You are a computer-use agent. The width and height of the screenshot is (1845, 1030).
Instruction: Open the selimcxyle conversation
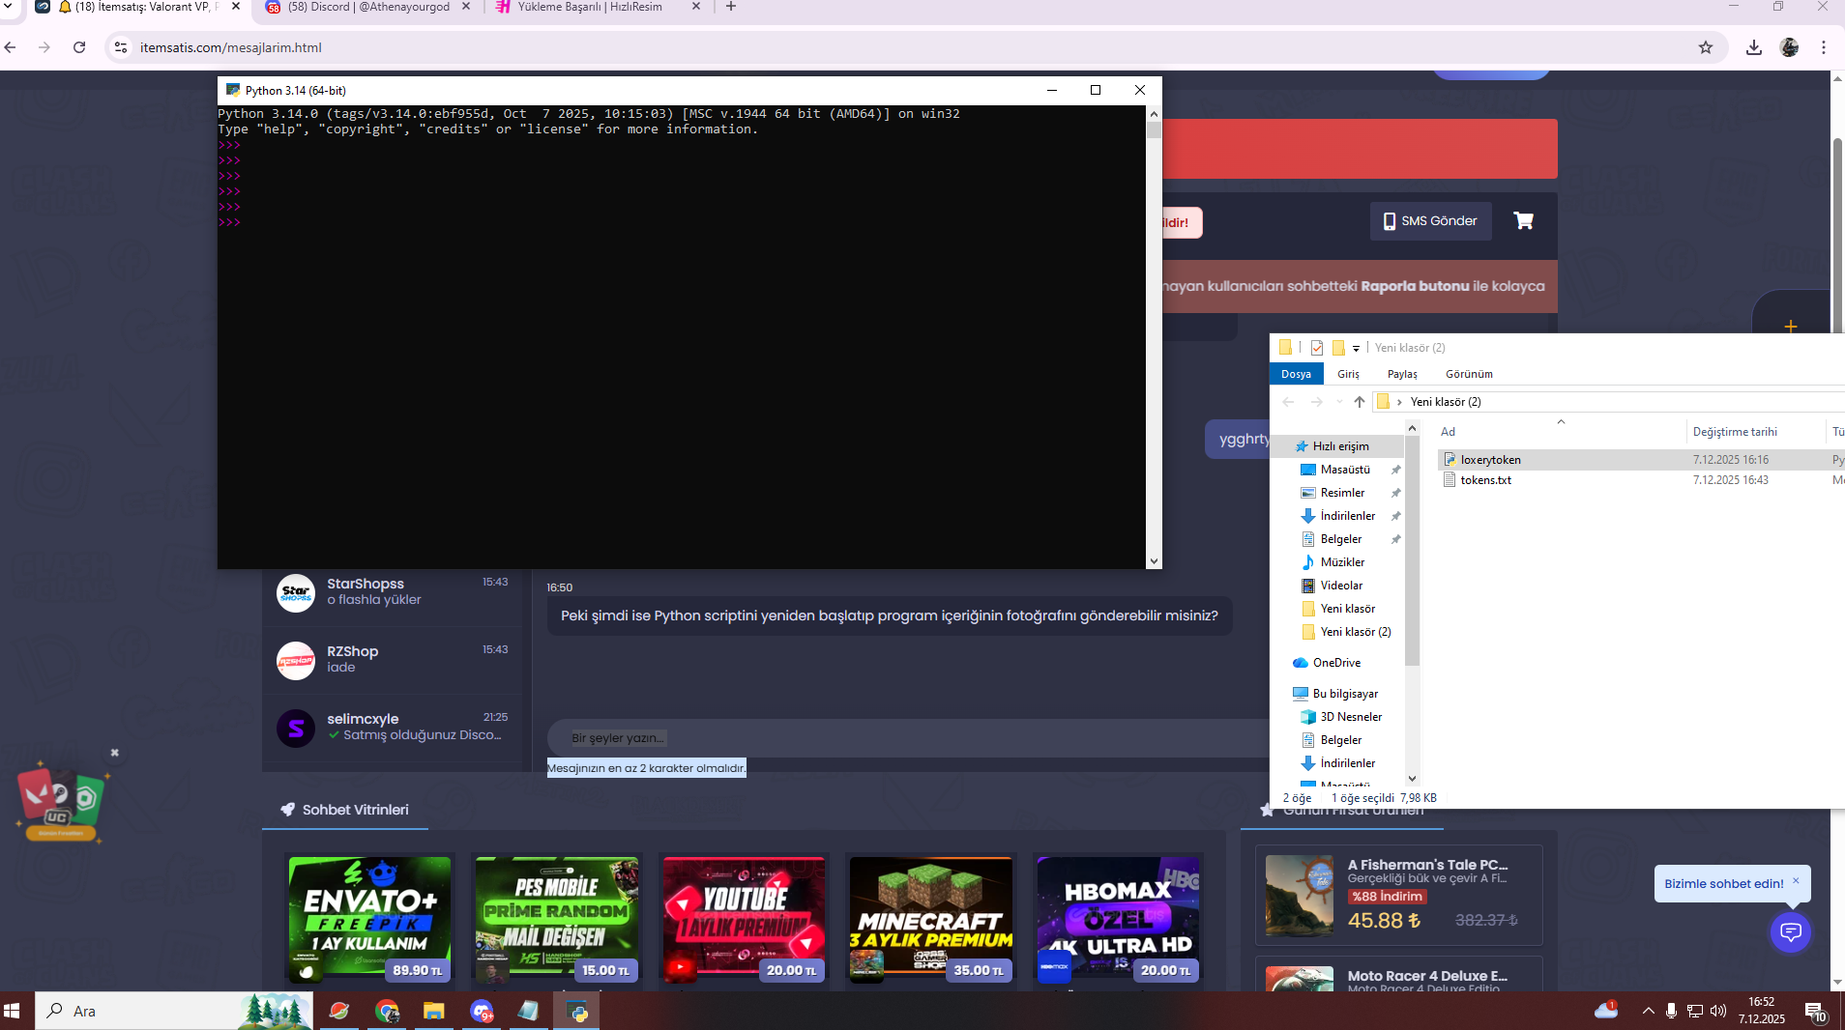pyautogui.click(x=392, y=728)
